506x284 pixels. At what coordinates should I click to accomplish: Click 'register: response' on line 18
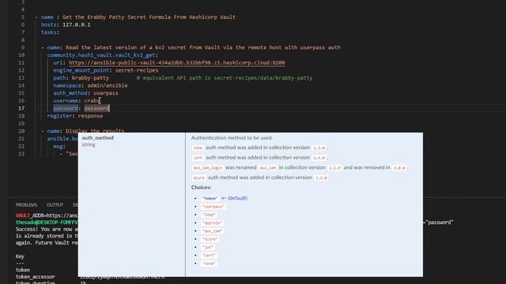click(75, 116)
